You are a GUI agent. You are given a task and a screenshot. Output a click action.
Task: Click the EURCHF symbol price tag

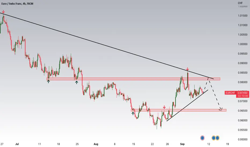pos(230,93)
